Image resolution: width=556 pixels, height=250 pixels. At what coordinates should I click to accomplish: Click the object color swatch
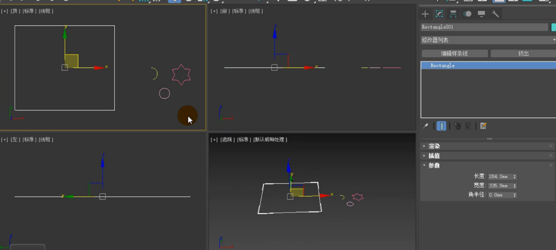click(x=553, y=27)
